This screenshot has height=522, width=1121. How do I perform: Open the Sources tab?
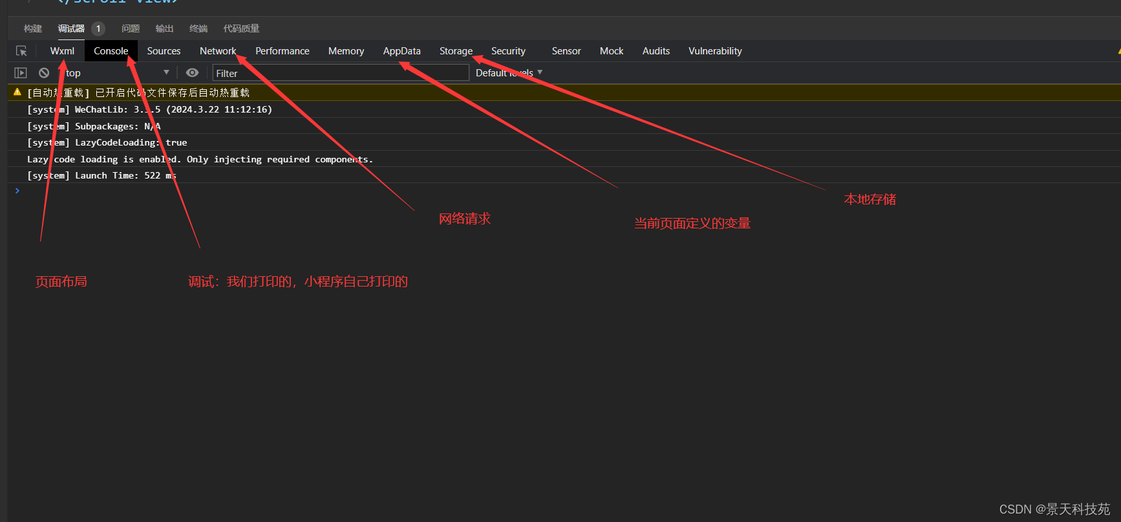[164, 51]
